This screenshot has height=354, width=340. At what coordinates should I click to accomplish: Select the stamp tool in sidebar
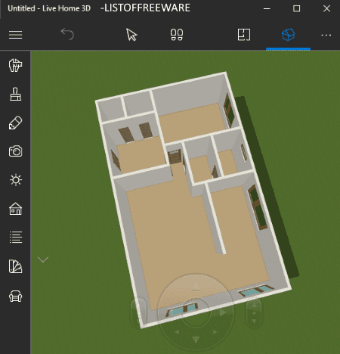(15, 94)
